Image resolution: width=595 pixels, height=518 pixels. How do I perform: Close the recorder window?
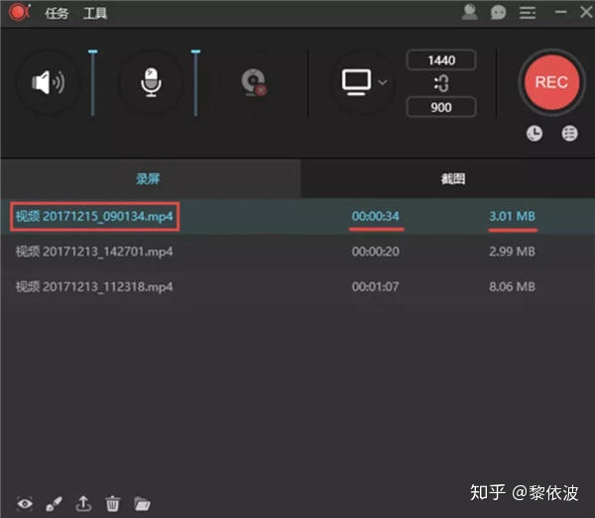(x=587, y=12)
